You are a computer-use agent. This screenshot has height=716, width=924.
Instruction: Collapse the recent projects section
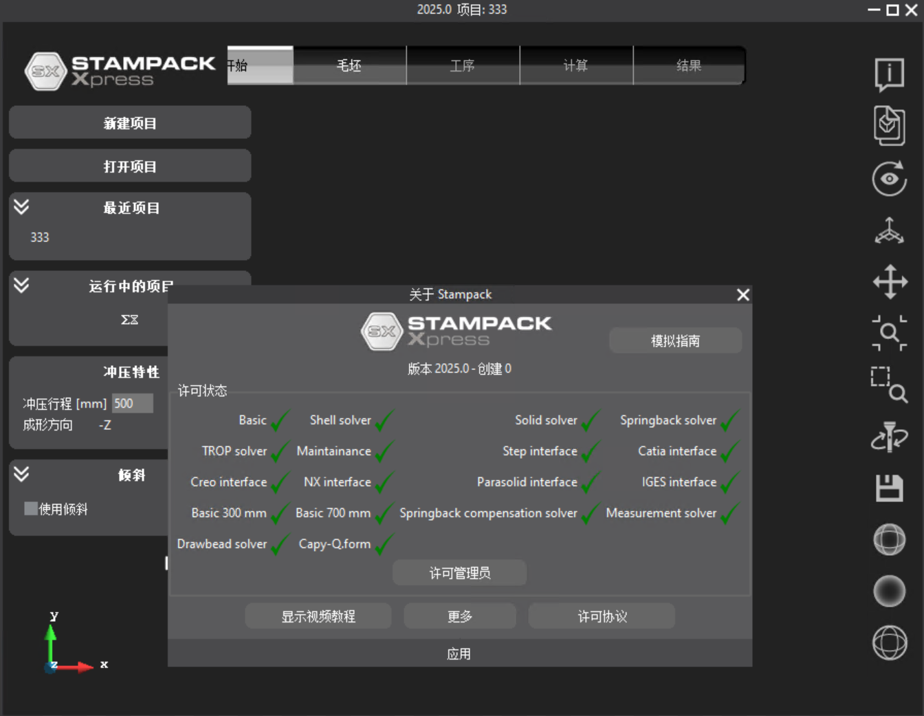click(21, 206)
